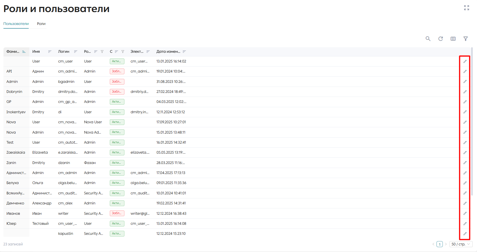Go to page 1 in pagination
477x252 pixels.
[x=440, y=244]
